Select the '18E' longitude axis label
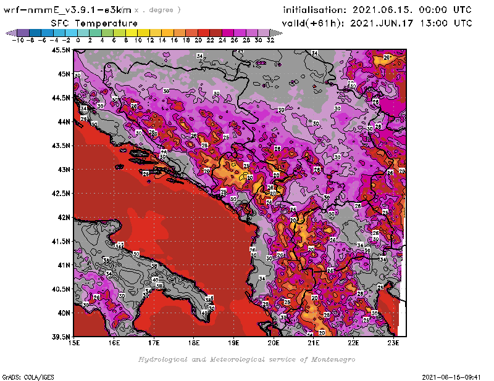 [x=194, y=343]
